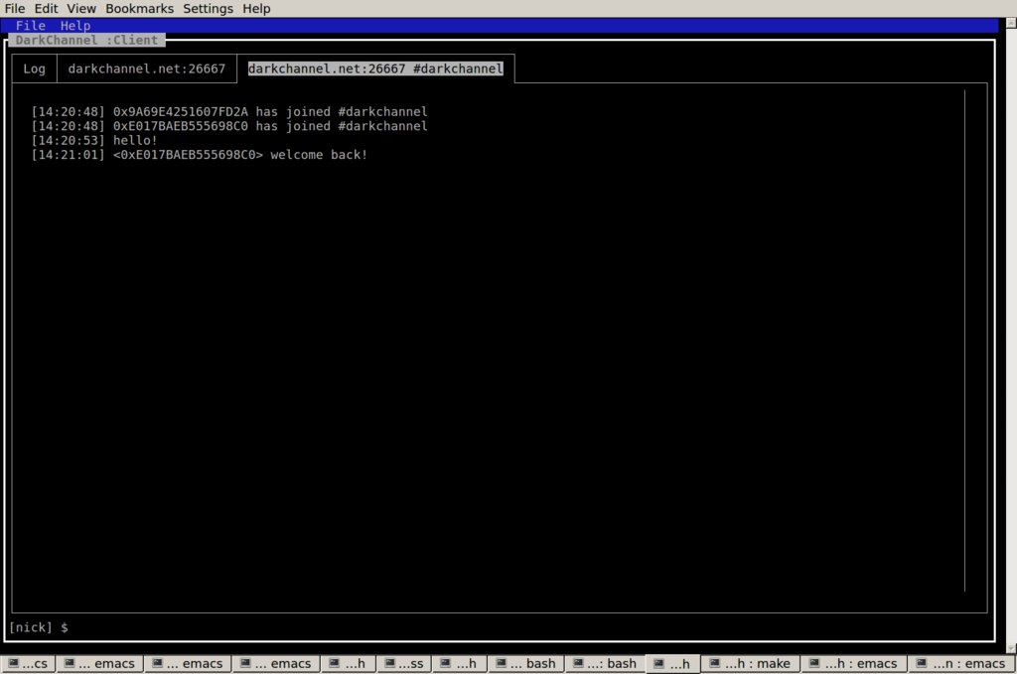
Task: Select the #darkchannel channel tab
Action: 375,68
